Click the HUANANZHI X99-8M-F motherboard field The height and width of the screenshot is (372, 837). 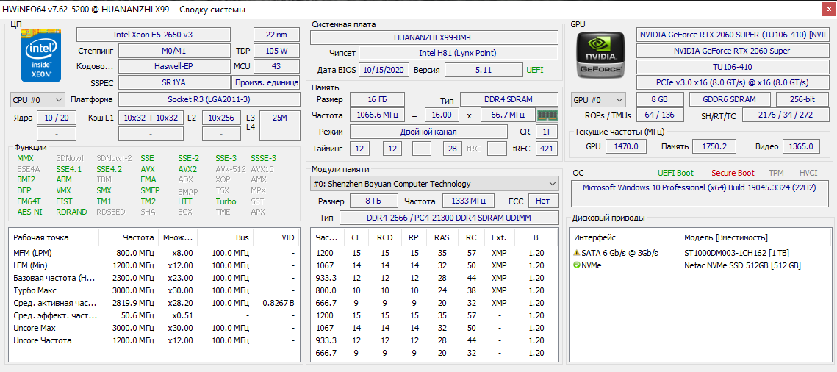434,37
